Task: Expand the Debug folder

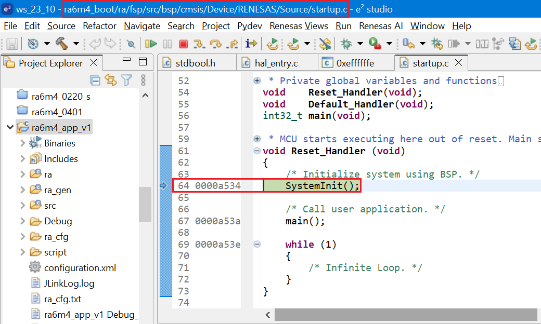Action: click(x=23, y=221)
